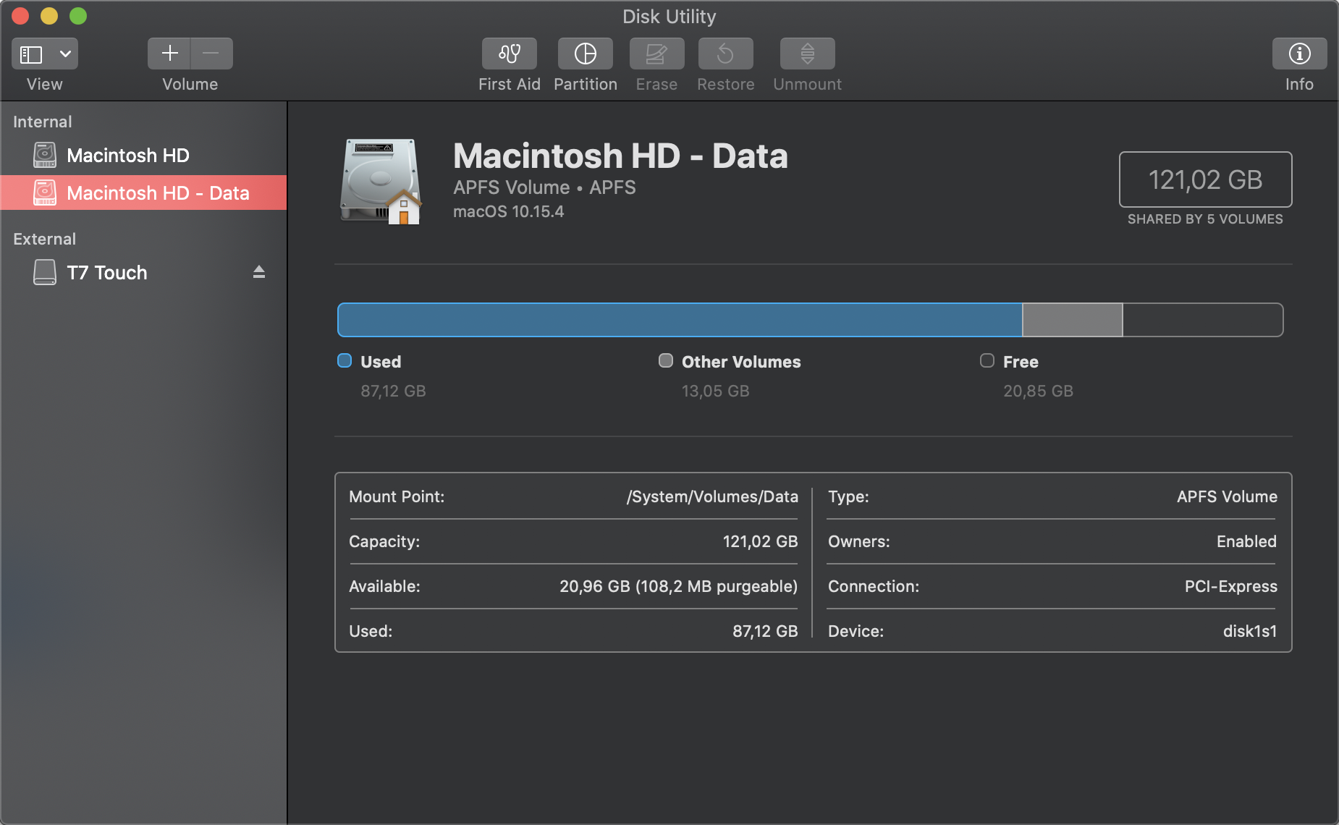This screenshot has width=1339, height=825.
Task: Click the Internal section header
Action: pos(43,122)
